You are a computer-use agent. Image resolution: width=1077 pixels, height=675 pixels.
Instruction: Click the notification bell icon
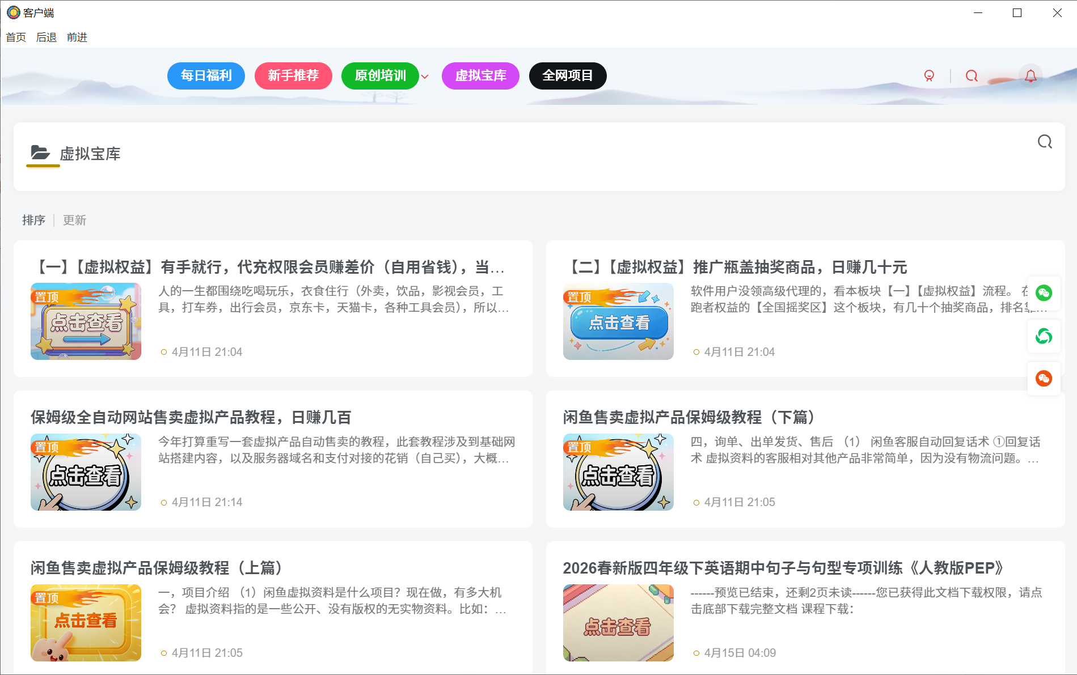point(1030,76)
